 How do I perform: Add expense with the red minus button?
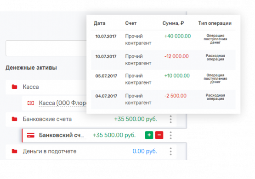(x=159, y=135)
